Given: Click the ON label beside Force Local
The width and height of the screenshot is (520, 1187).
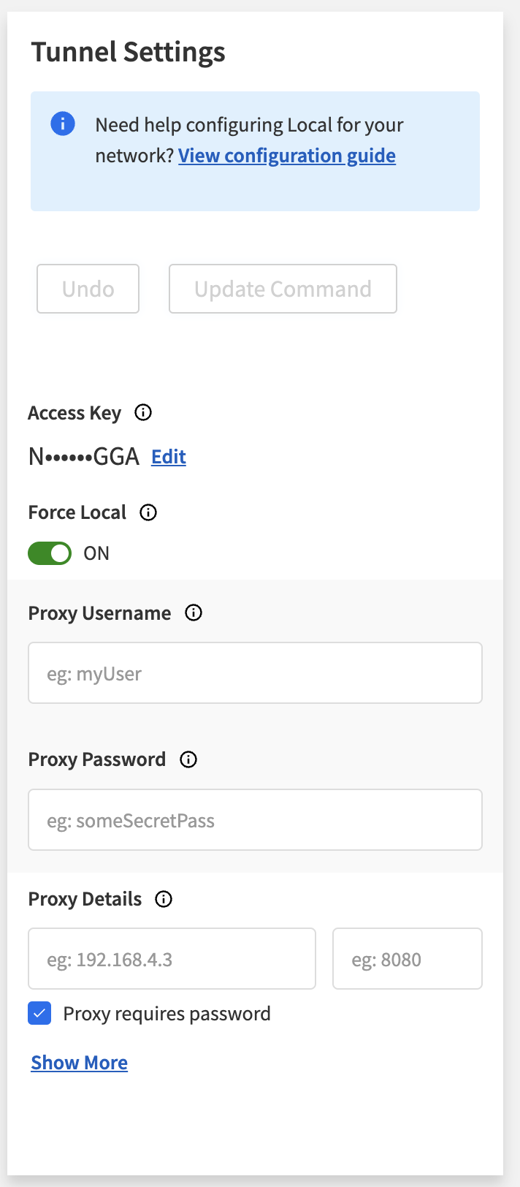Looking at the screenshot, I should (96, 553).
